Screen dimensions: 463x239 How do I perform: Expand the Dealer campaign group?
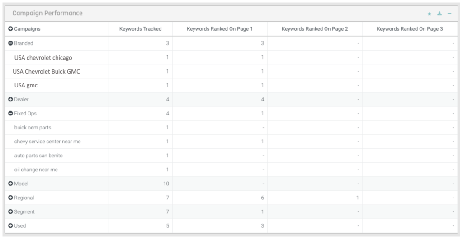pos(11,100)
